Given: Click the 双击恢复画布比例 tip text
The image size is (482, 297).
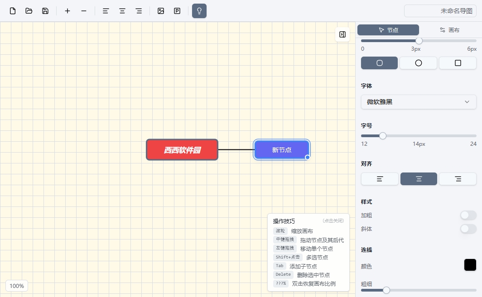Looking at the screenshot, I should click(313, 284).
